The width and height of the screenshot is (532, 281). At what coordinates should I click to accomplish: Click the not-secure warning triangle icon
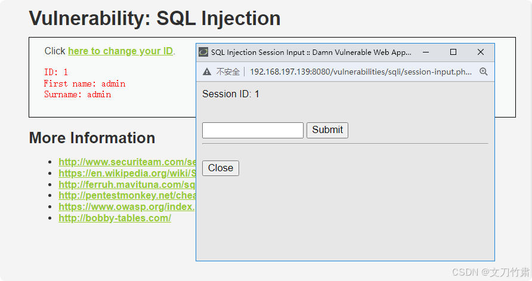click(207, 72)
